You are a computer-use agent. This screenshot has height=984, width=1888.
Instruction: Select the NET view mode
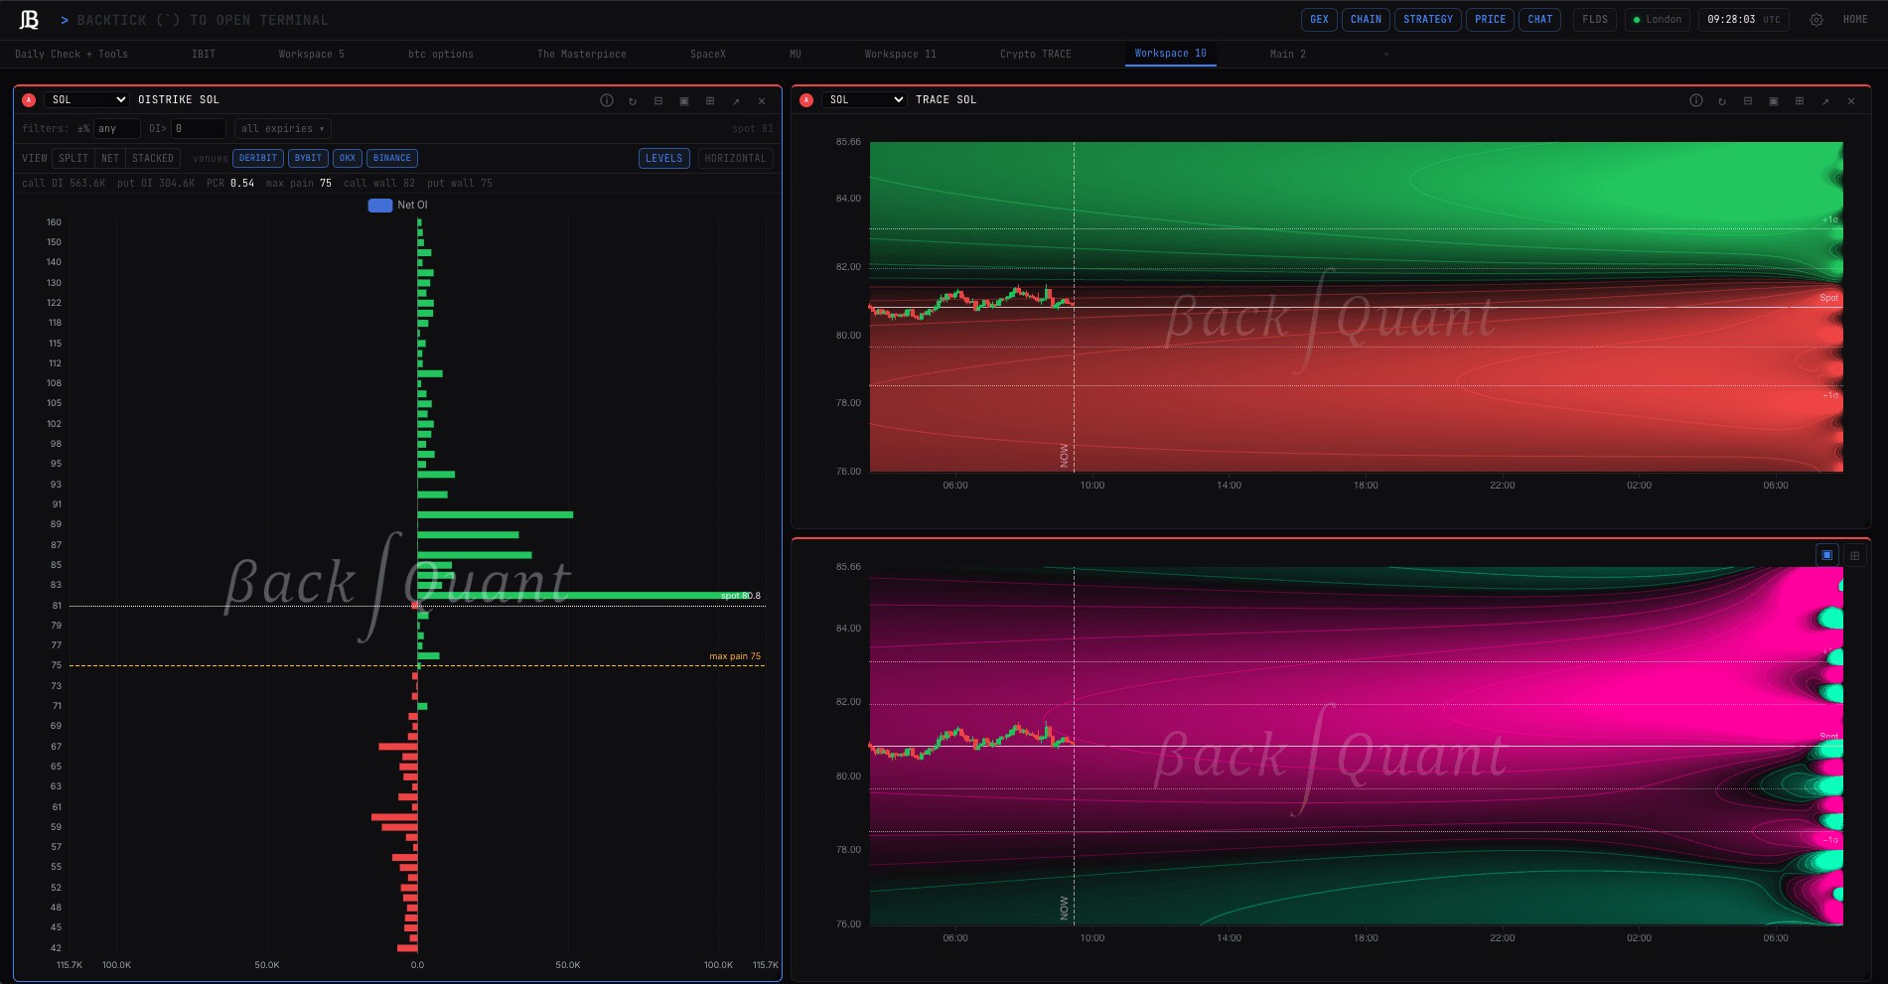(110, 158)
